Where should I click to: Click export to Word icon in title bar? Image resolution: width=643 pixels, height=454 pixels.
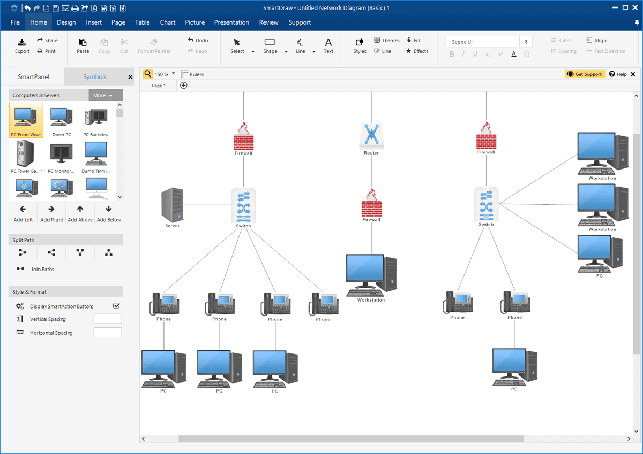click(x=104, y=8)
